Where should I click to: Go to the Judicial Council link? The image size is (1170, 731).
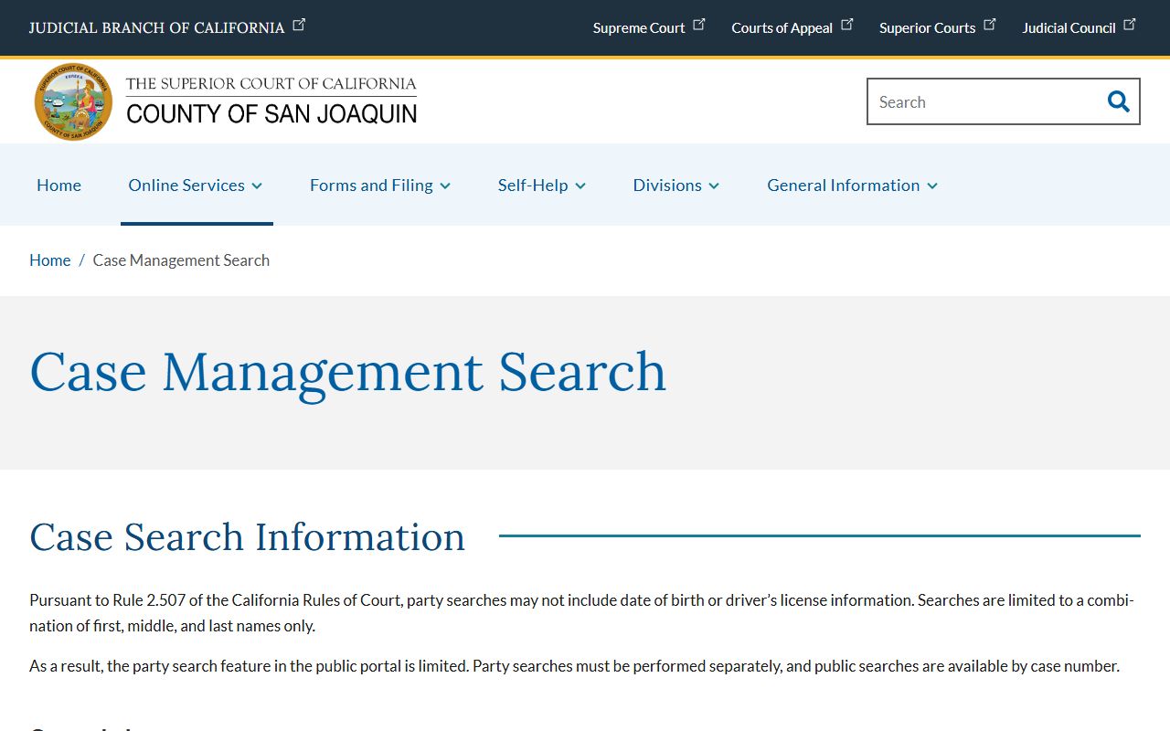[1069, 27]
